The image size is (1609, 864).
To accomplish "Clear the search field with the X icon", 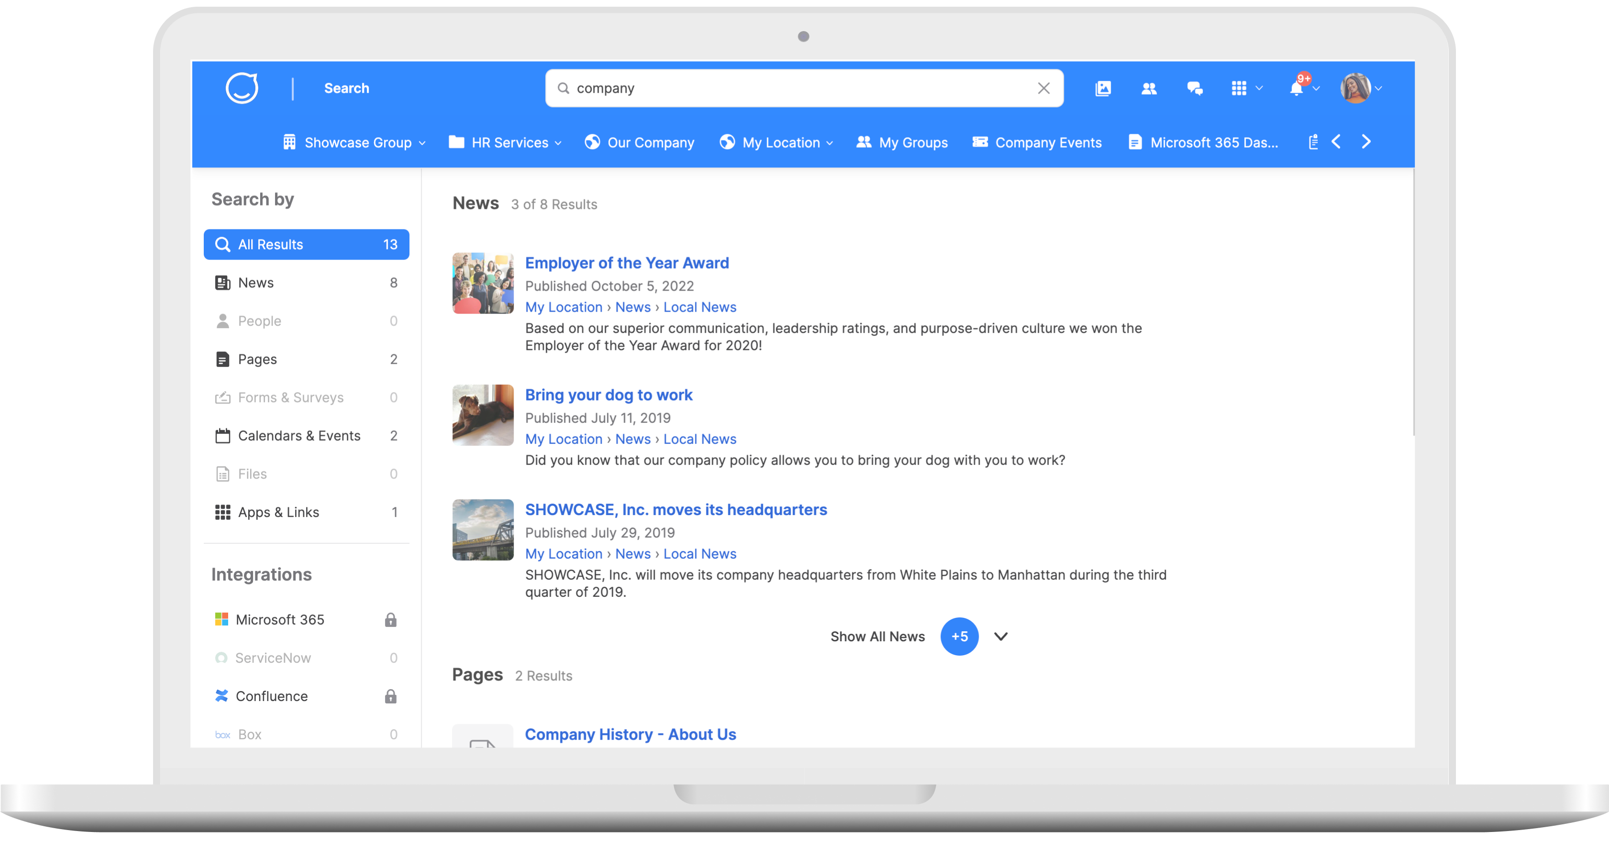I will coord(1043,88).
